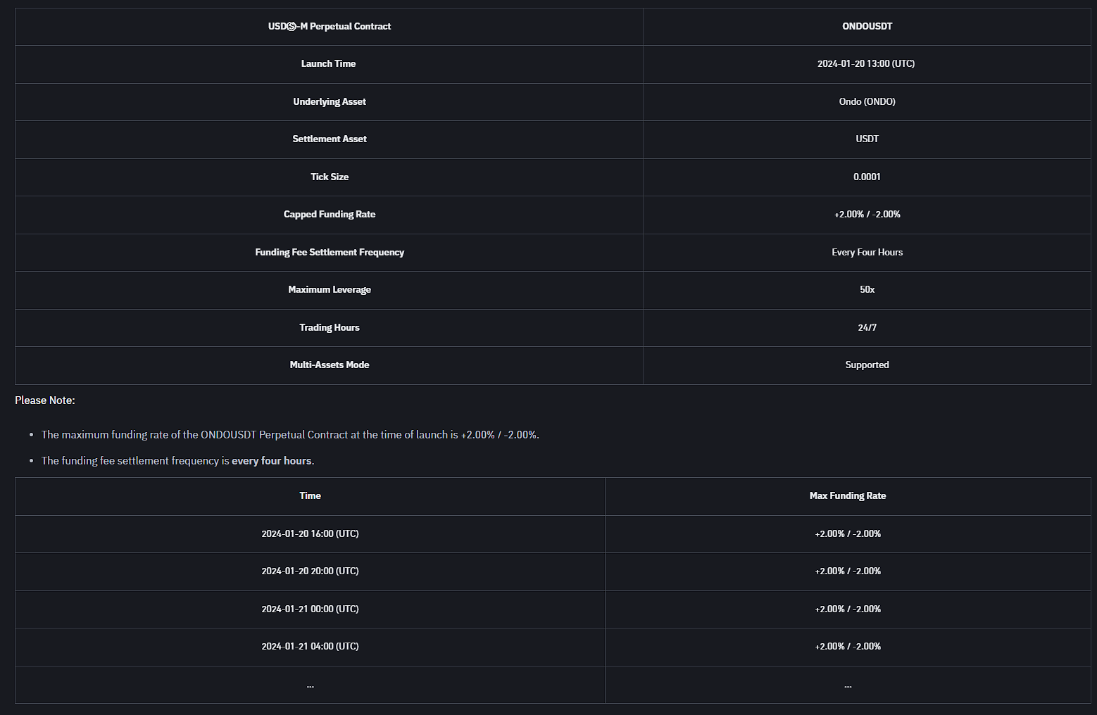1097x715 pixels.
Task: Click the USDⓈ-M Perpetual Contract header cell
Action: click(x=329, y=26)
